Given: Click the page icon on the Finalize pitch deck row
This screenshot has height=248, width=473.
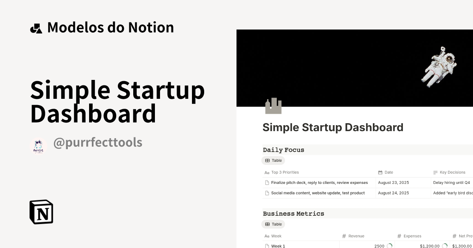Looking at the screenshot, I should (x=267, y=182).
